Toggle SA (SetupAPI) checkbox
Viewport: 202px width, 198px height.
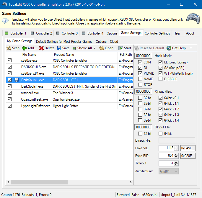(x=160, y=68)
